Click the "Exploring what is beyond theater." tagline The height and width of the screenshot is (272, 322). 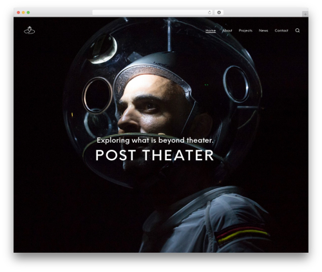155,140
